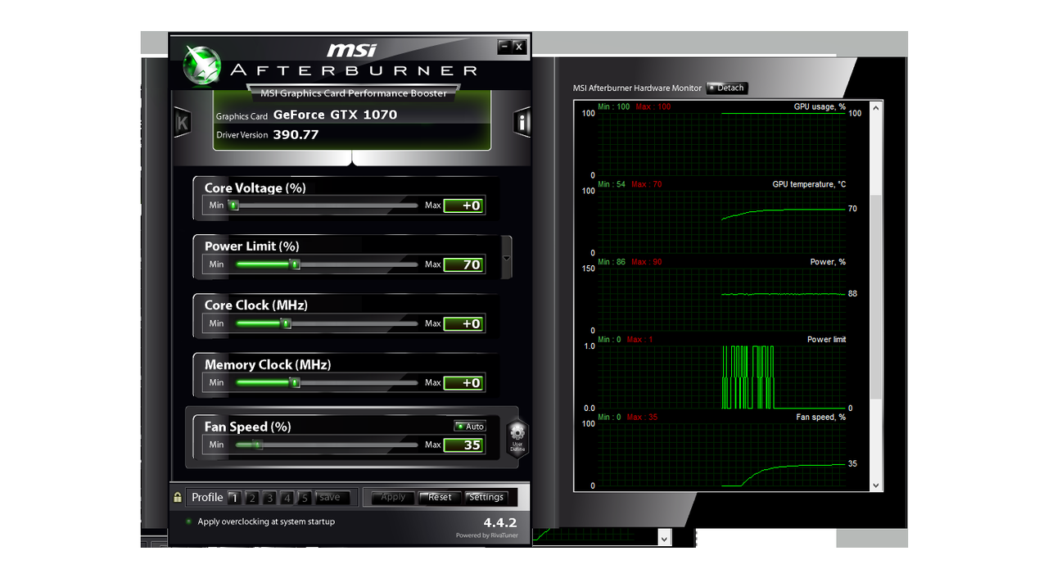Viewport: 1048px width, 578px height.
Task: Minimize the Afterburner window
Action: 504,47
